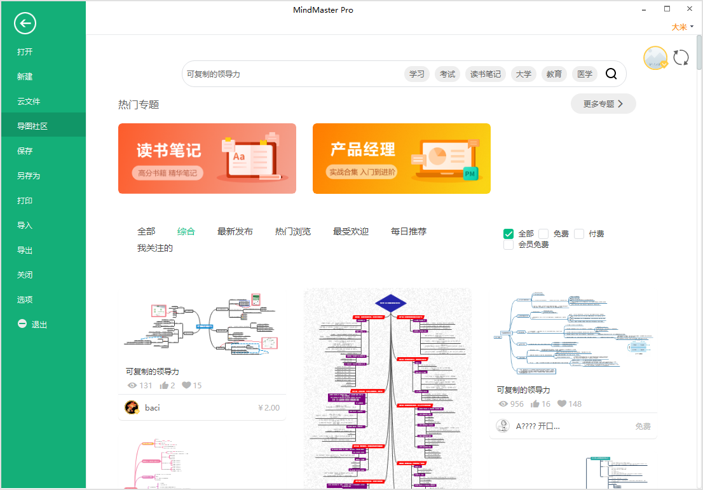Image resolution: width=703 pixels, height=490 pixels.
Task: Open the user profile avatar
Action: (655, 58)
